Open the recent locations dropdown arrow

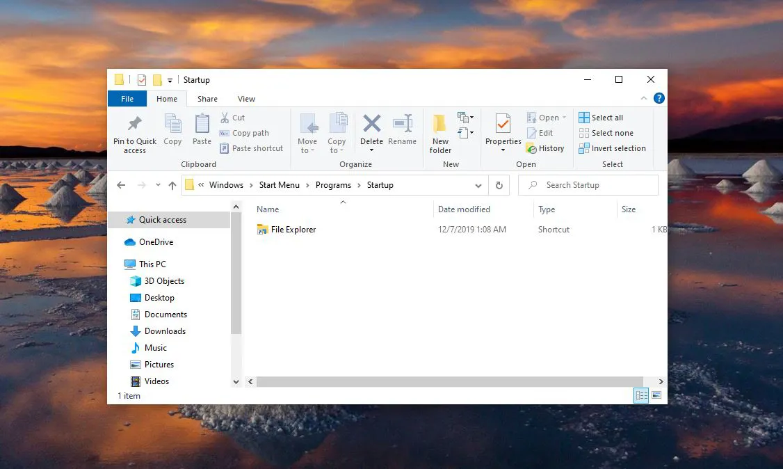click(158, 185)
